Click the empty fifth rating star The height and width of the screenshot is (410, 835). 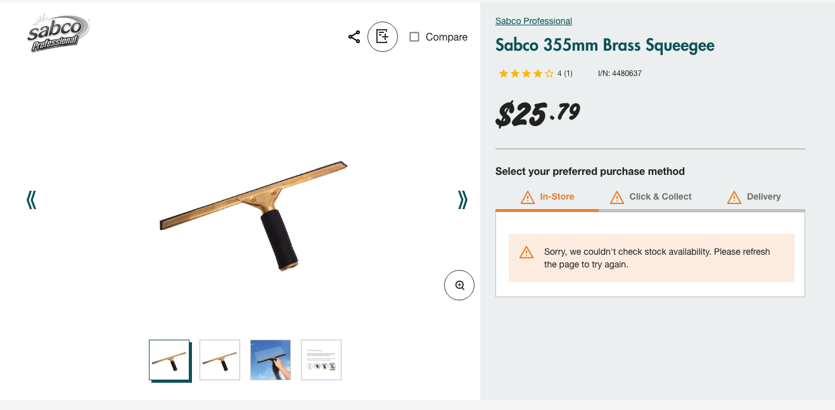[x=549, y=73]
